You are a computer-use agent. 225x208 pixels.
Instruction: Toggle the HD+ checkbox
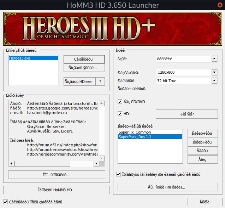tap(120, 114)
